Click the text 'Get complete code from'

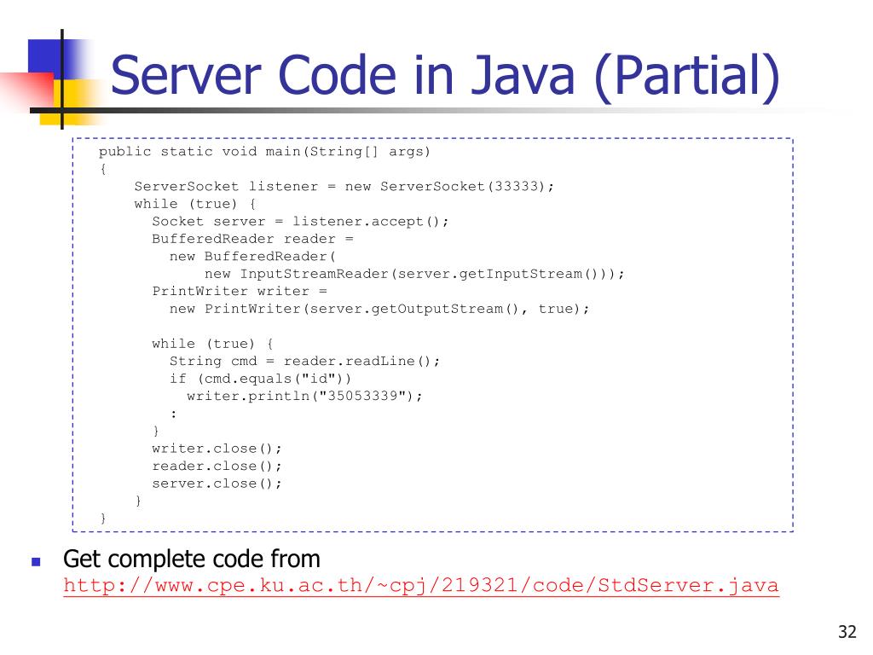tap(192, 559)
